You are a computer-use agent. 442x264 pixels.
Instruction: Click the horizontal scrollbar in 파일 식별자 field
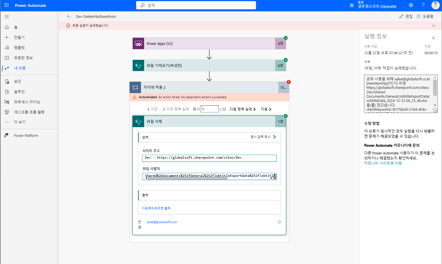[187, 178]
